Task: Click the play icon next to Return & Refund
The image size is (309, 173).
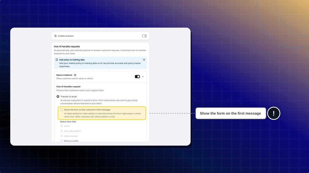Action: tap(75, 75)
